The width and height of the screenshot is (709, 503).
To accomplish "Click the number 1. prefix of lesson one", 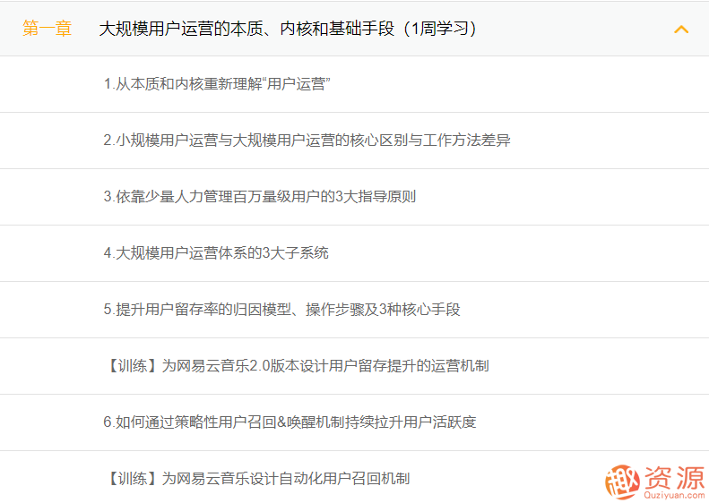I will [x=108, y=84].
